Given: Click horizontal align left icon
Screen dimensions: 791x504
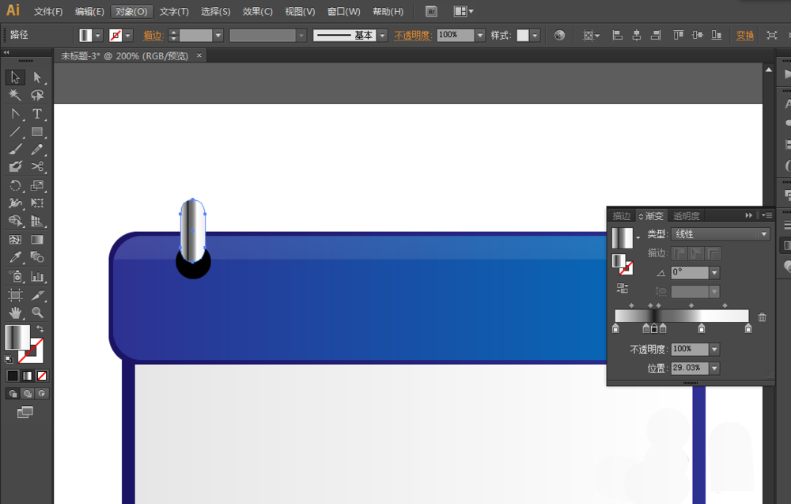Looking at the screenshot, I should [617, 36].
